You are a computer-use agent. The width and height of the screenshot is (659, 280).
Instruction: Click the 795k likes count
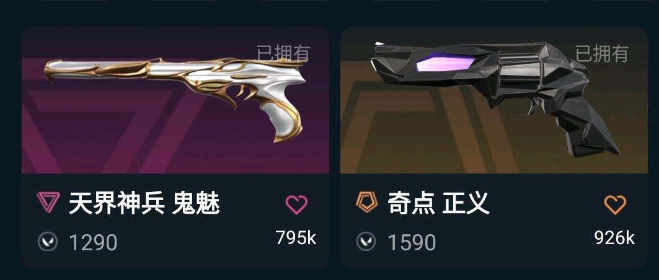296,238
